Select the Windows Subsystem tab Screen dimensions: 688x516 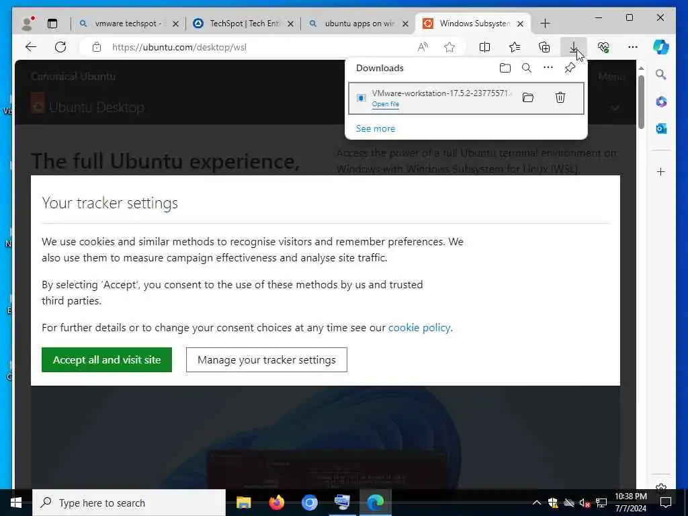[x=474, y=24]
